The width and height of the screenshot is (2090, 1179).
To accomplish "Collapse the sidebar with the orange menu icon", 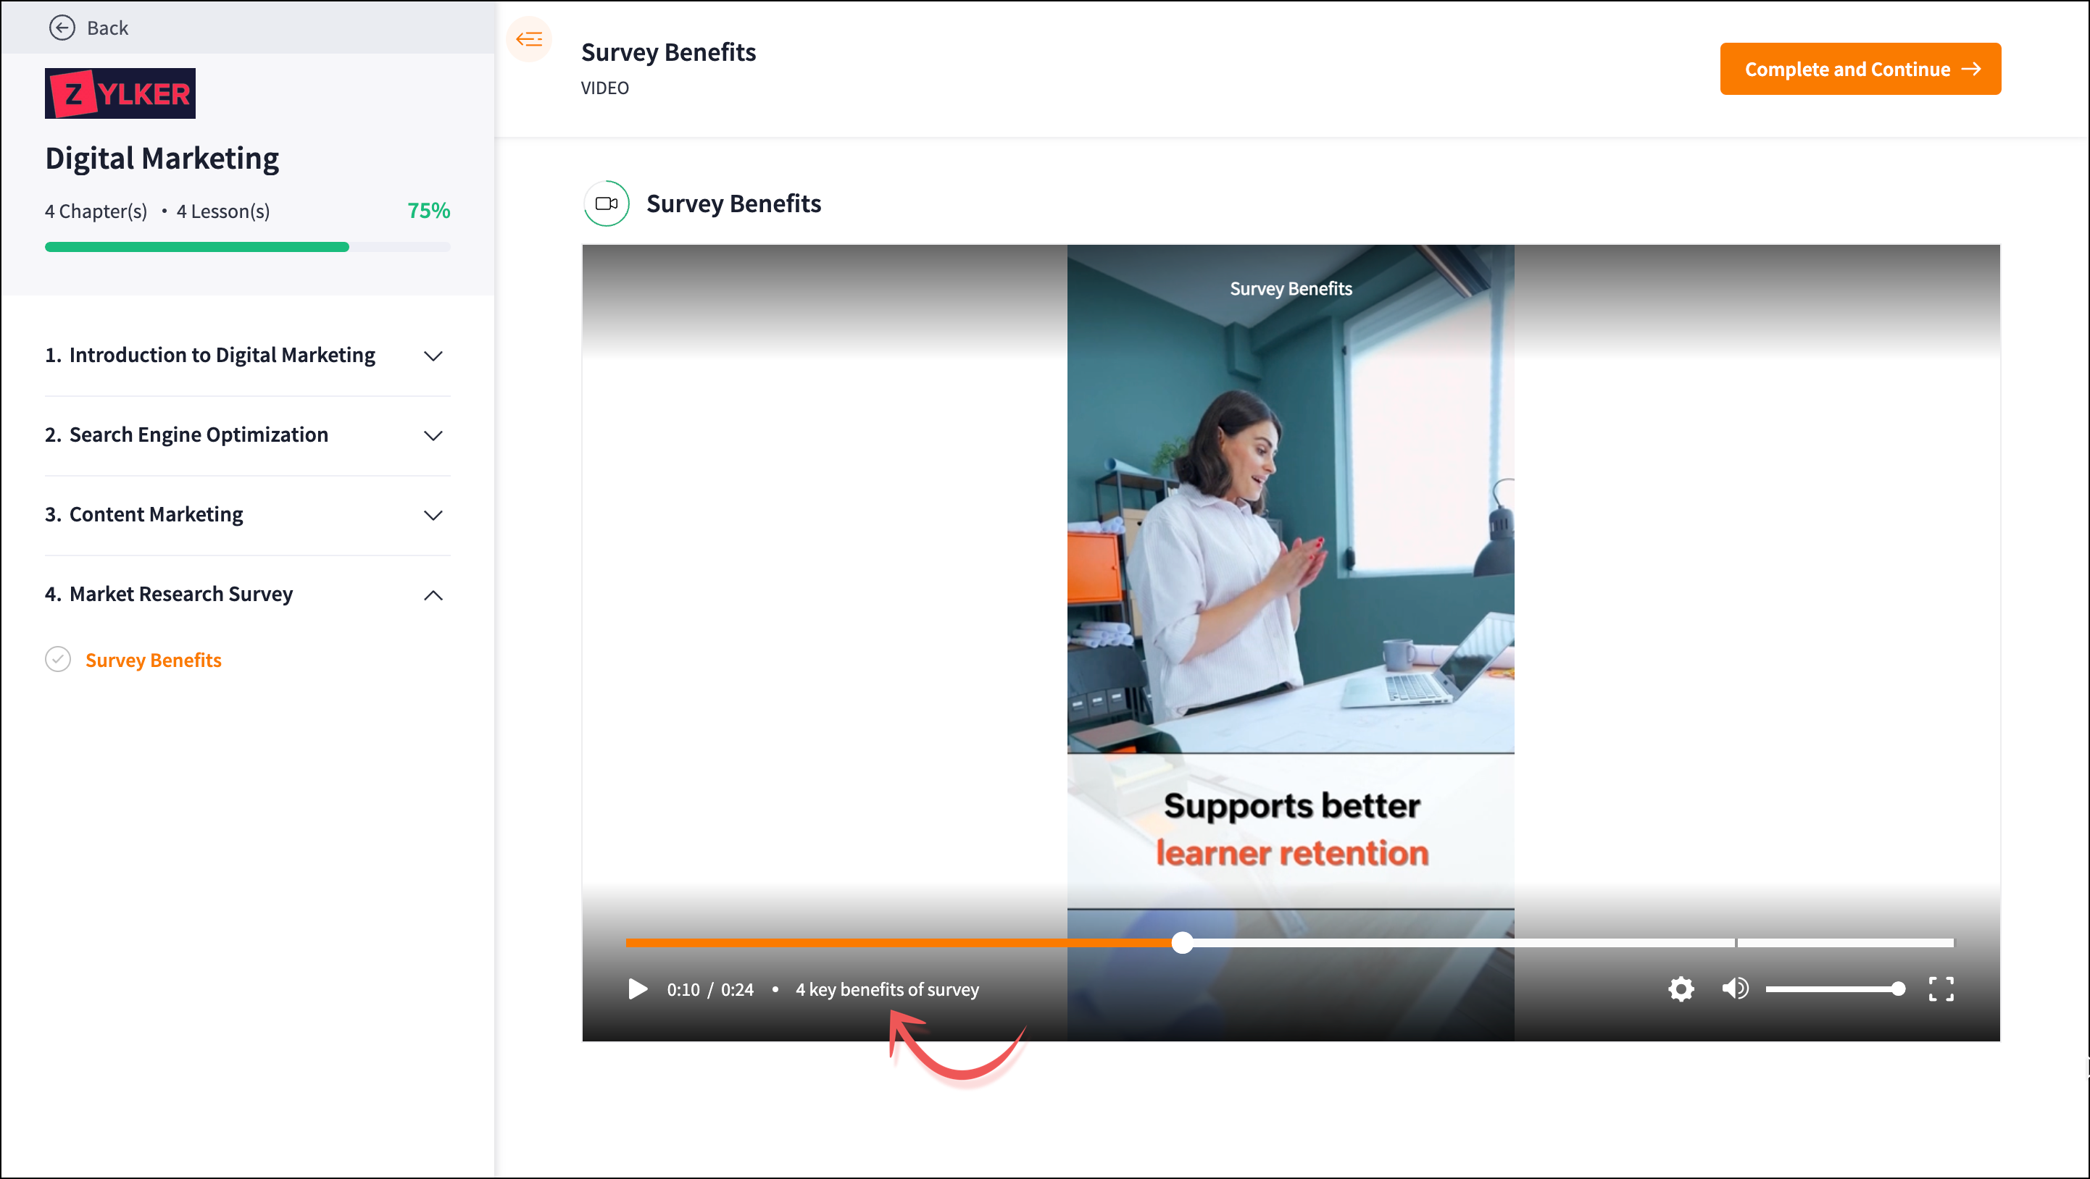I will click(529, 39).
